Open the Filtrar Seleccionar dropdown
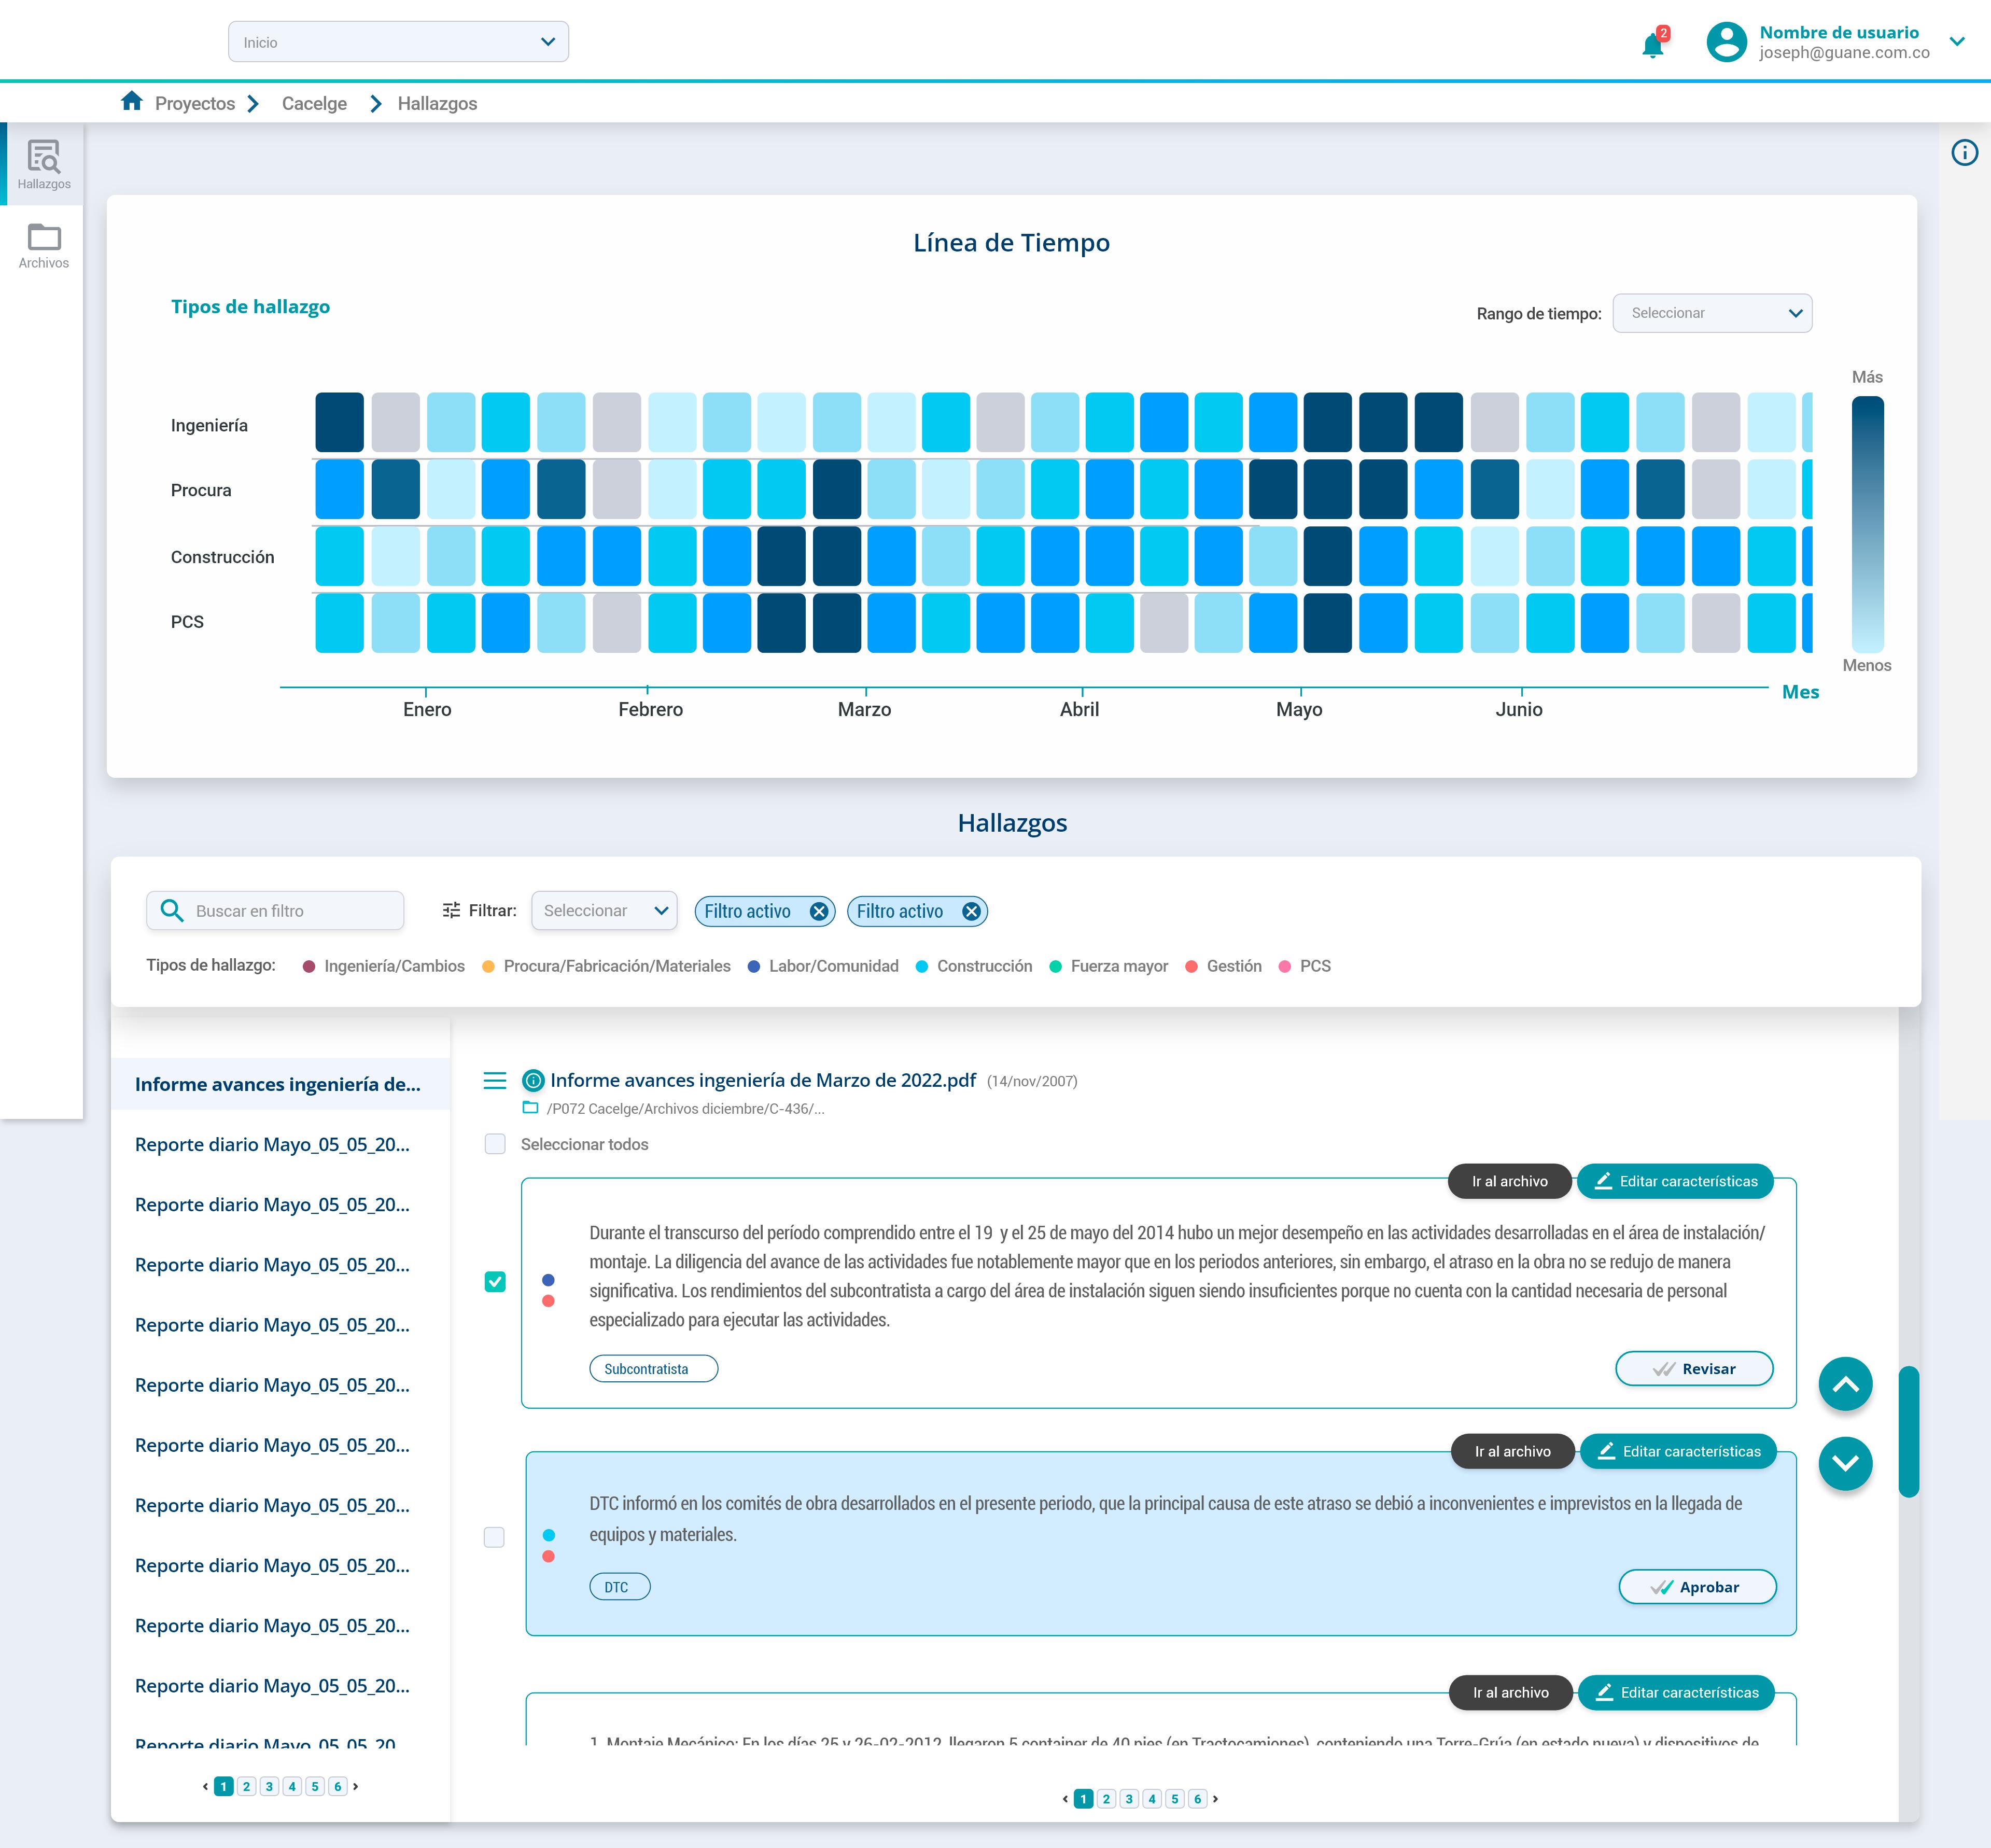 pos(604,911)
